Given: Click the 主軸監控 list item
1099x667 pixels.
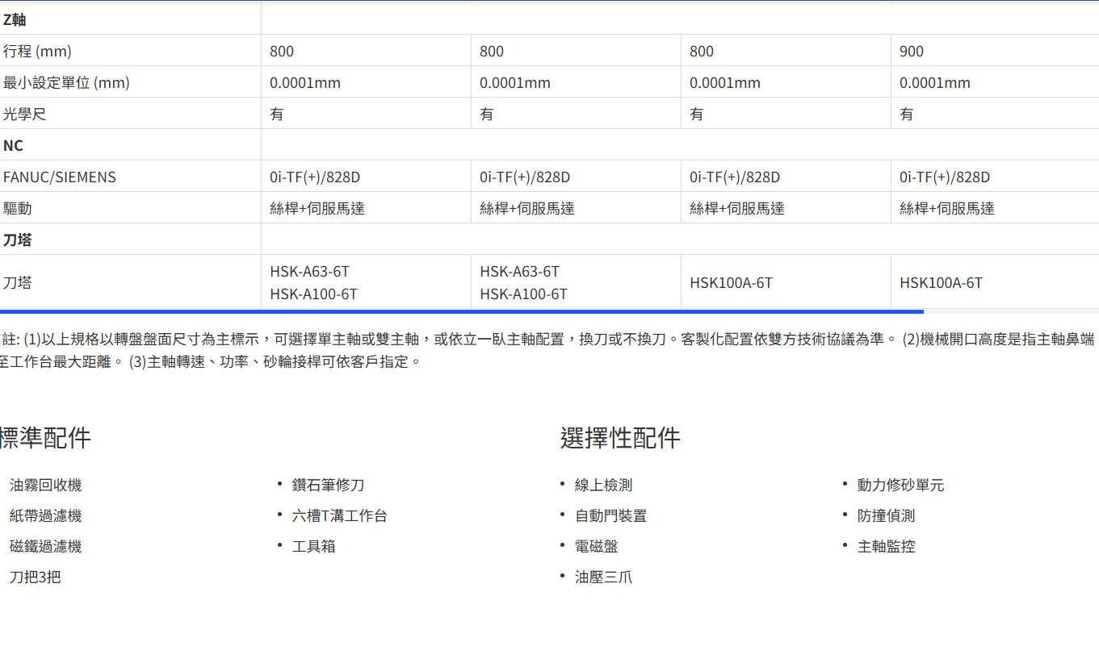Looking at the screenshot, I should click(886, 547).
